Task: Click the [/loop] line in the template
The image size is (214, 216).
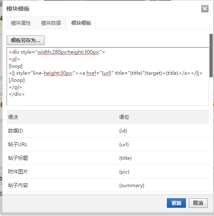Action: tap(17, 80)
